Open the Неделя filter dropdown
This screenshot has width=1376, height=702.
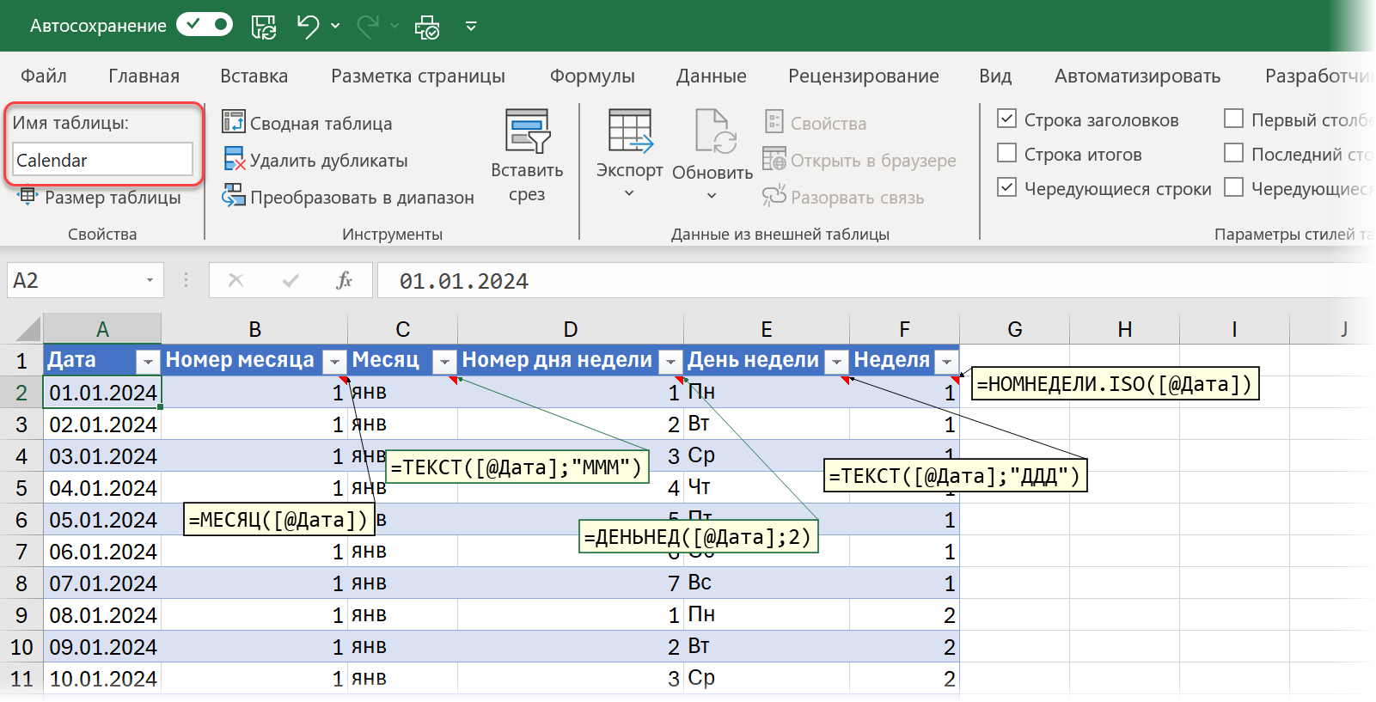946,362
